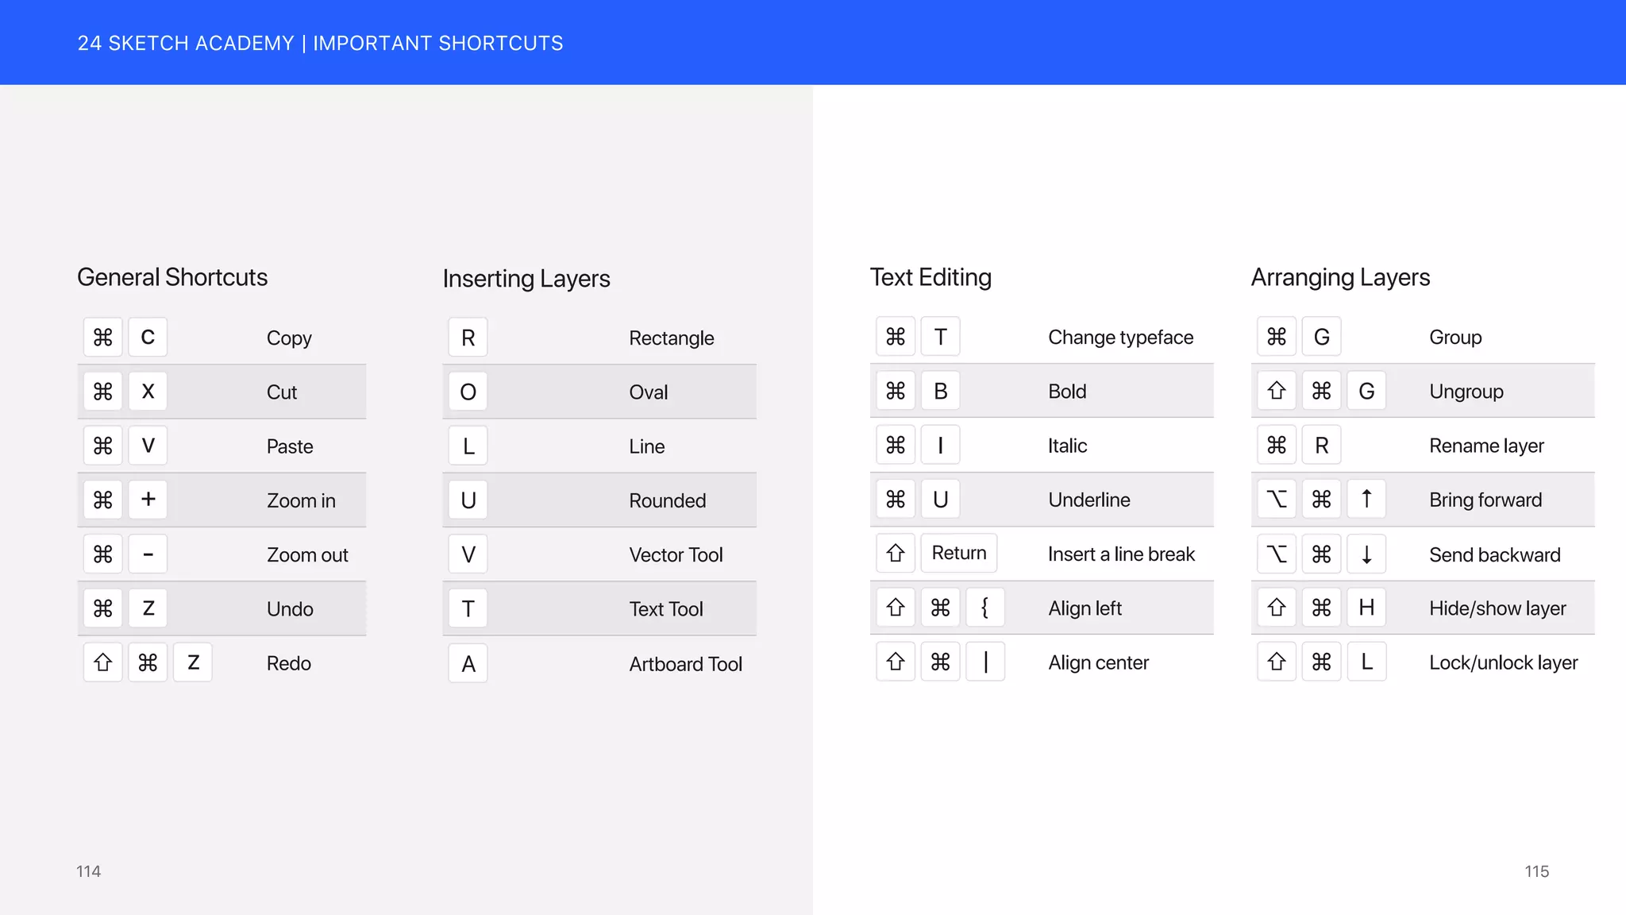Click the Inserting Layers heading

[x=526, y=279]
